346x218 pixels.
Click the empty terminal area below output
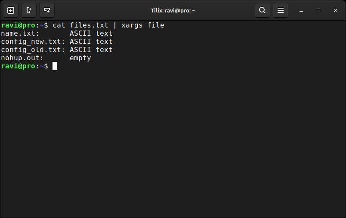(173, 143)
